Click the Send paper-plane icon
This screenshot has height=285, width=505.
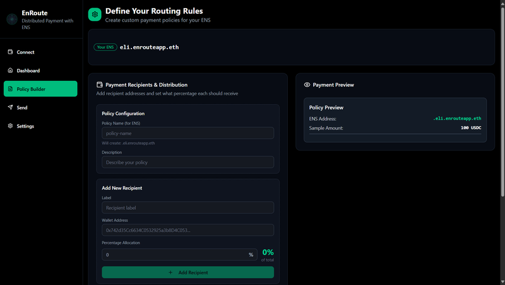click(x=10, y=107)
